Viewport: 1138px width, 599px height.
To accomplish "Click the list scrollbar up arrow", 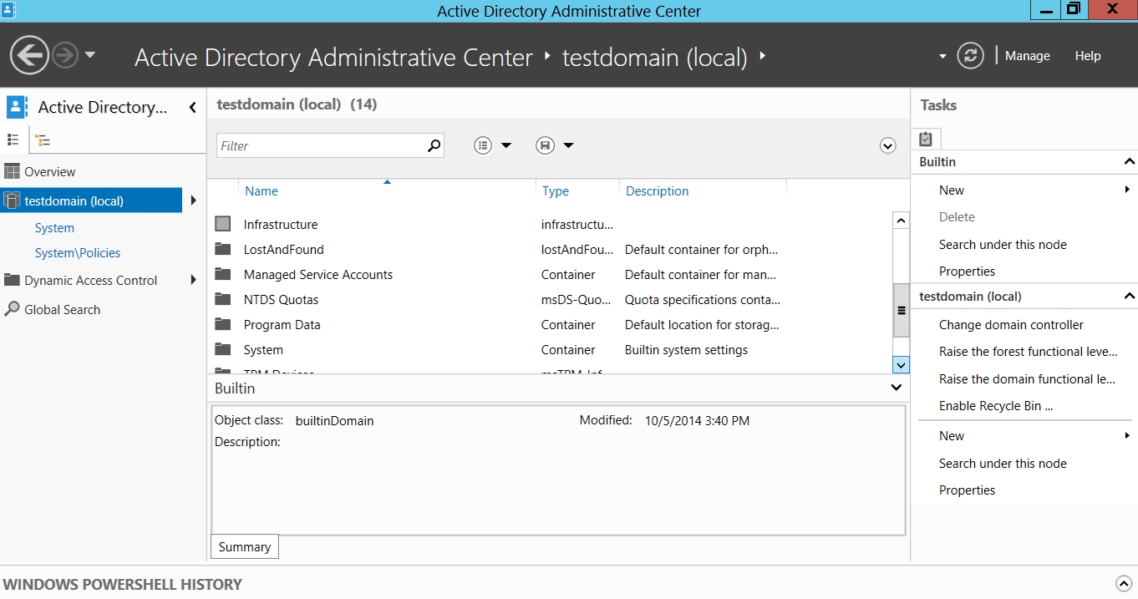I will point(901,221).
